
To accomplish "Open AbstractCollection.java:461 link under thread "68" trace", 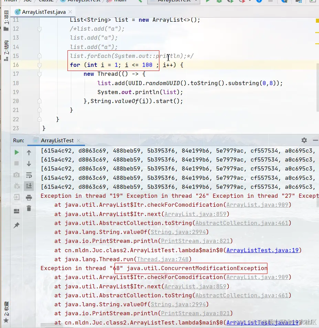I will click(x=242, y=295).
